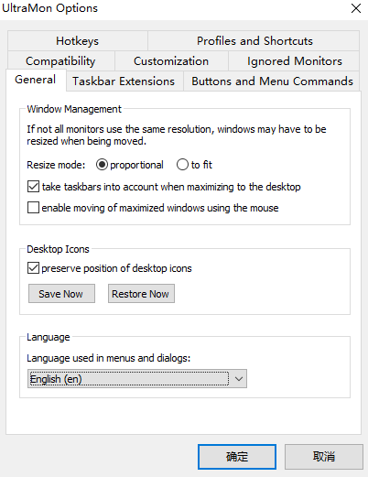Select the Compatibility tab
The width and height of the screenshot is (368, 477).
point(60,61)
